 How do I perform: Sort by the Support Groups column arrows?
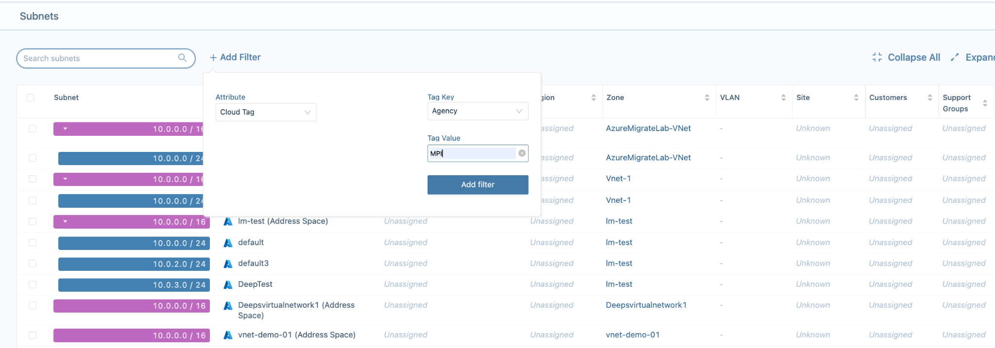[985, 103]
